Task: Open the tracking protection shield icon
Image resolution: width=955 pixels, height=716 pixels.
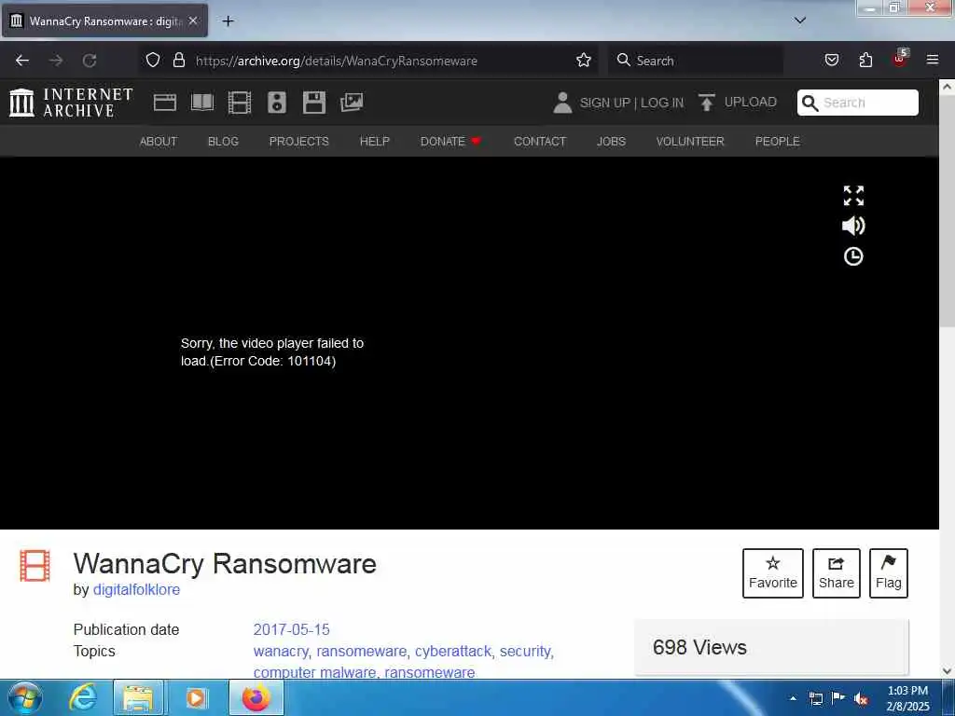Action: 153,60
